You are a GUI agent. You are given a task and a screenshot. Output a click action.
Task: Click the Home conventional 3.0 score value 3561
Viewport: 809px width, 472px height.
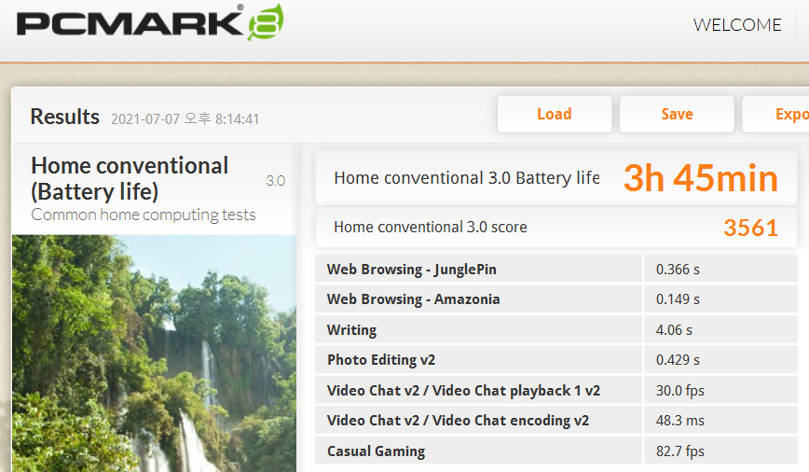coord(750,228)
